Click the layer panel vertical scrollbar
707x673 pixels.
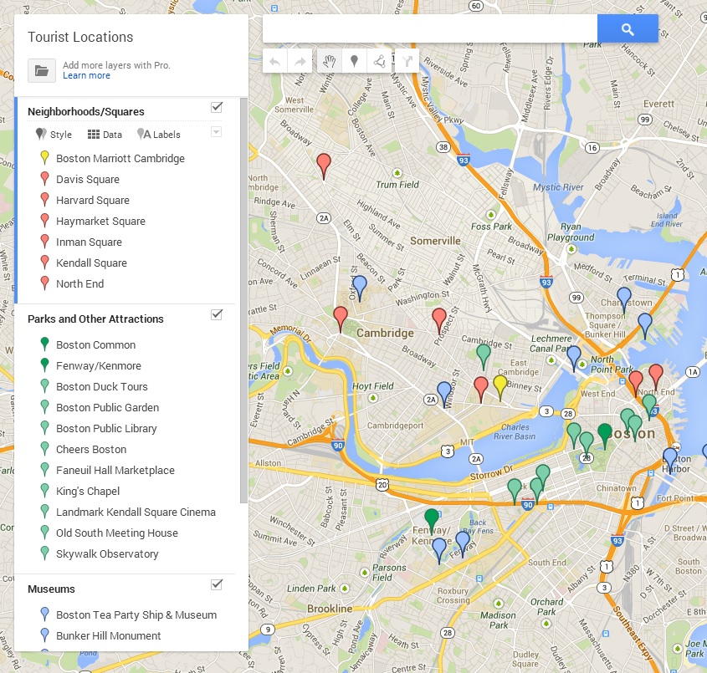coord(244,300)
